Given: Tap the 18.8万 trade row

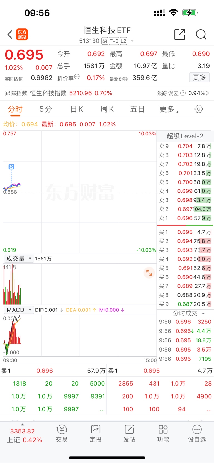Looking at the screenshot, I should pos(185,340).
